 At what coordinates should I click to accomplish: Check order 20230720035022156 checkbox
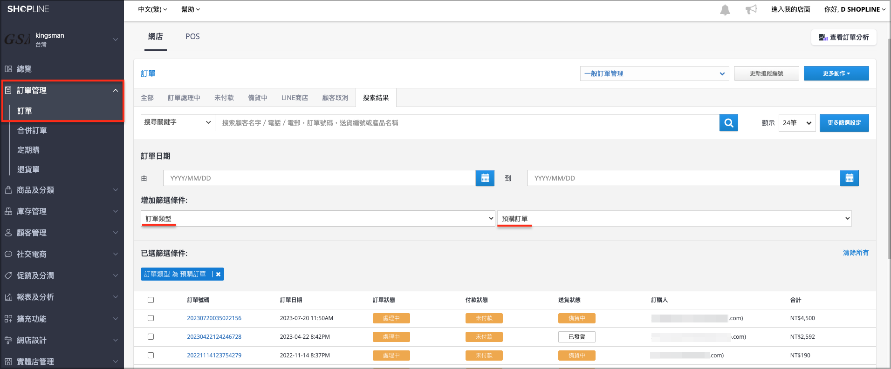point(151,318)
